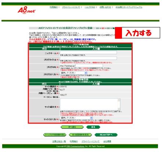Click ビジター数とは... help link

click(53, 91)
